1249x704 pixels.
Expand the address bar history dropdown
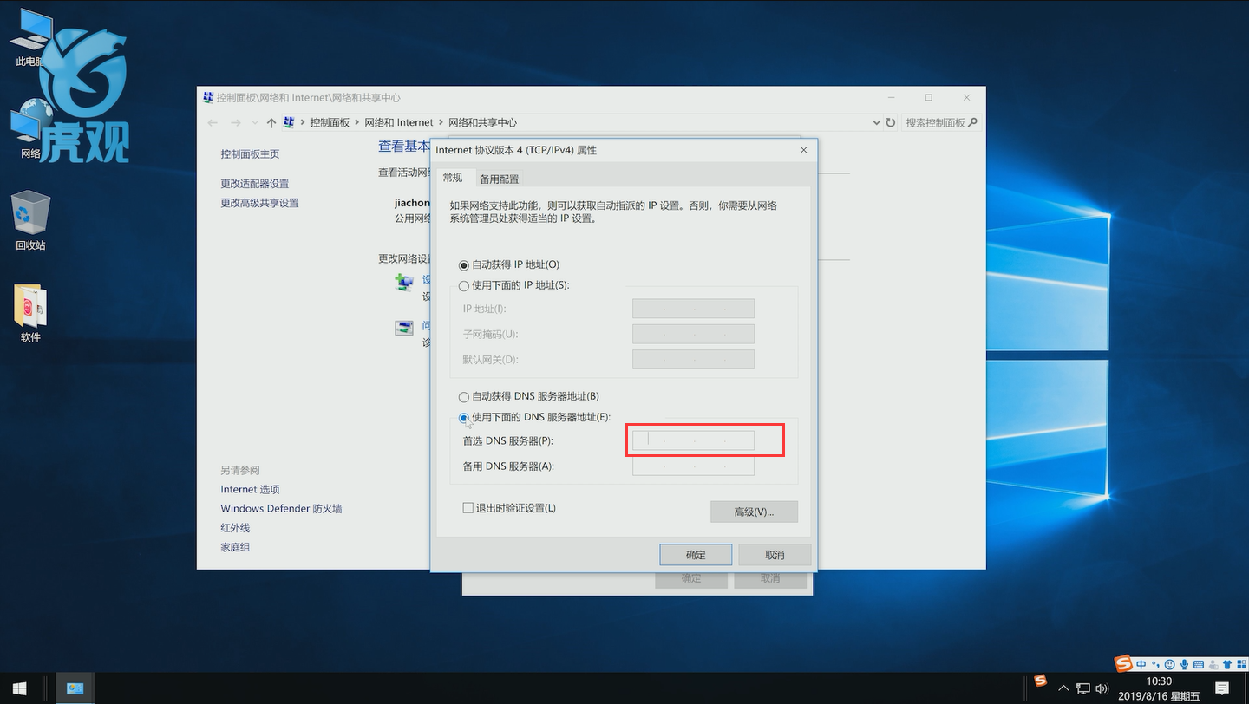tap(875, 123)
